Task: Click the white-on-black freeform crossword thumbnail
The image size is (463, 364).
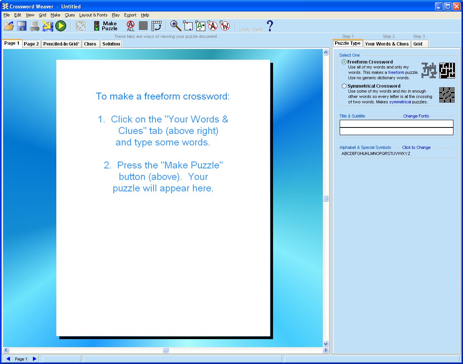Action: coord(447,70)
